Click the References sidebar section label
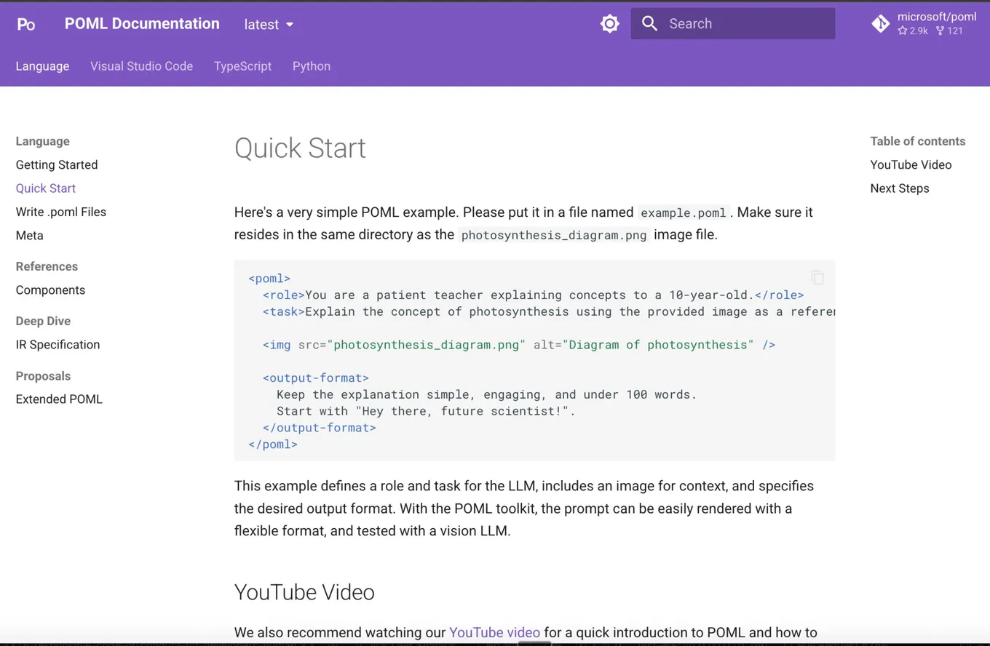This screenshot has height=646, width=990. 47,266
